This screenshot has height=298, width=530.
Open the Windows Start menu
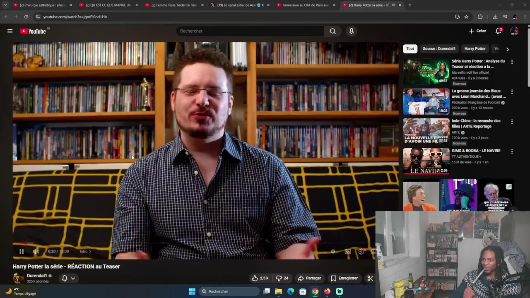coord(192,291)
